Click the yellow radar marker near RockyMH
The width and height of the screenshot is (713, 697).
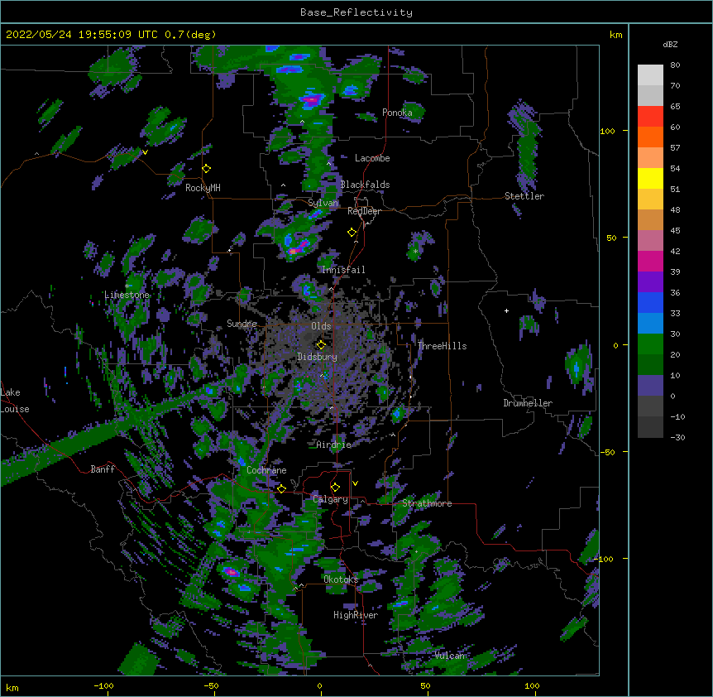pos(207,169)
